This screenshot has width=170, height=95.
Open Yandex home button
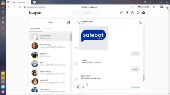(14, 7)
